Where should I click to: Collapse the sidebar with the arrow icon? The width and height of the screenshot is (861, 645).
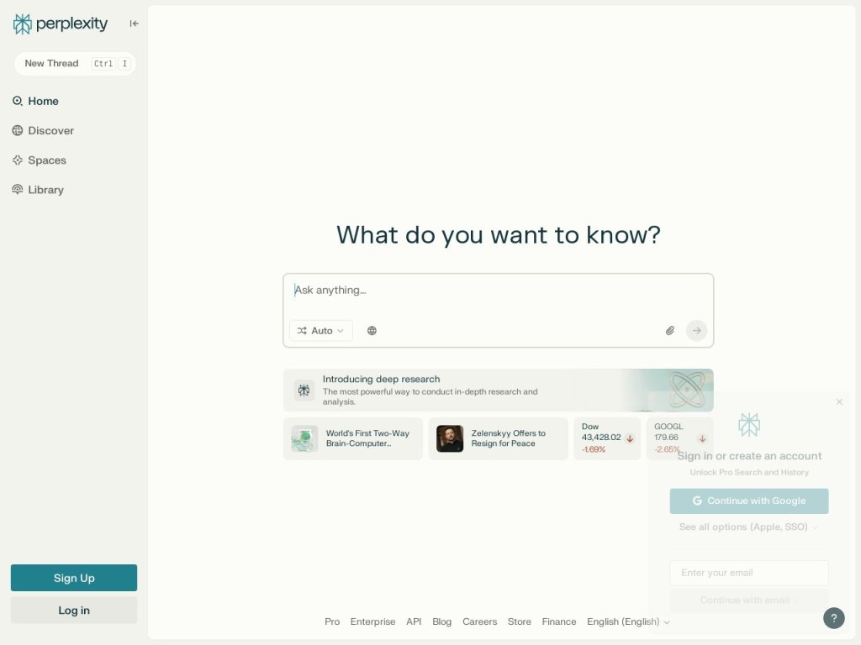(134, 24)
